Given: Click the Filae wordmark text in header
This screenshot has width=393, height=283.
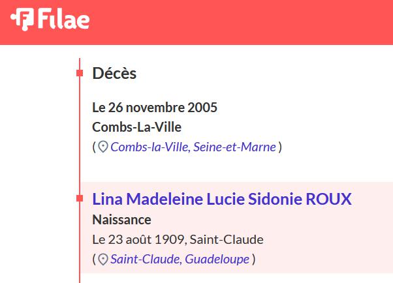Looking at the screenshot, I should tap(64, 19).
